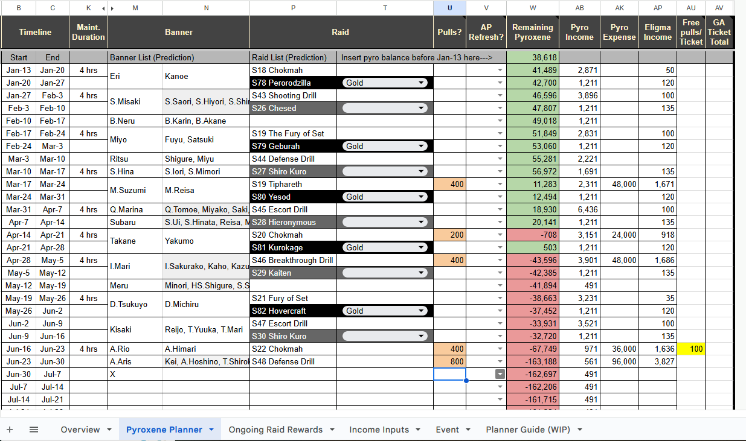Select the selected Pulls cell in Jun-30 row

449,374
